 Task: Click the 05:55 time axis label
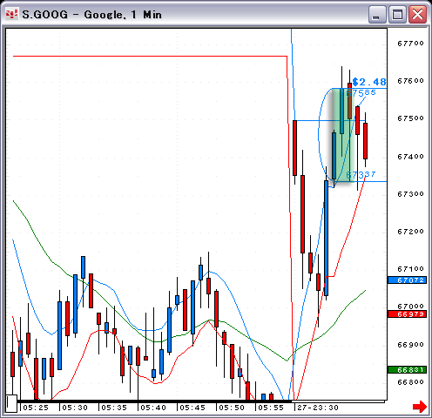click(x=271, y=408)
